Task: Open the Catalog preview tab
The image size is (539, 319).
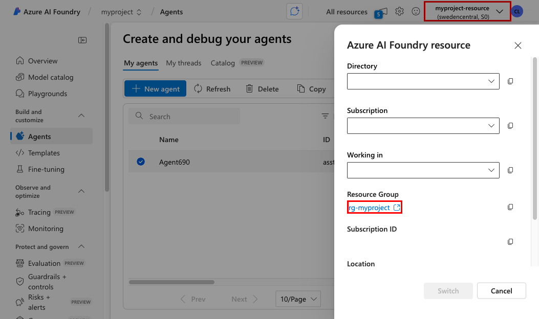Action: point(222,63)
